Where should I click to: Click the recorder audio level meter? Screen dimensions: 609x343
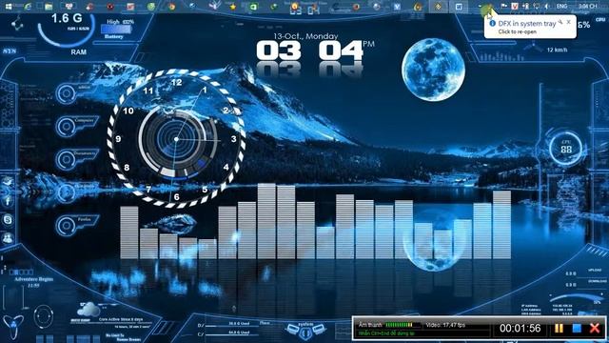point(403,325)
